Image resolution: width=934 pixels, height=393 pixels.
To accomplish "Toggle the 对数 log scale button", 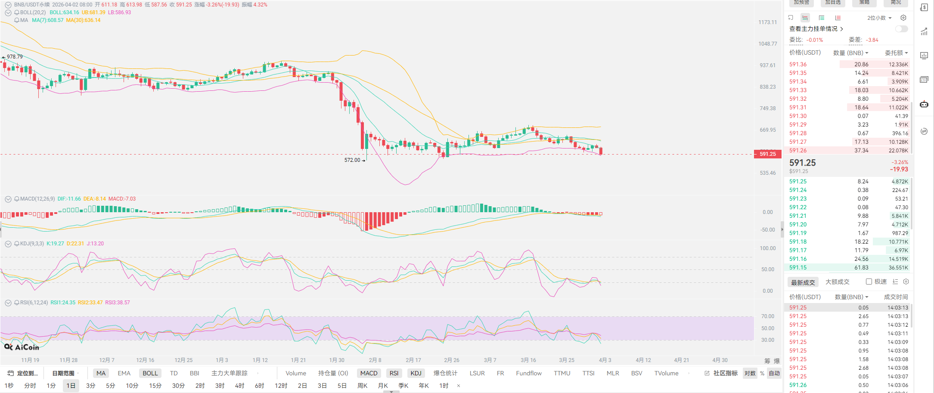I will 750,373.
